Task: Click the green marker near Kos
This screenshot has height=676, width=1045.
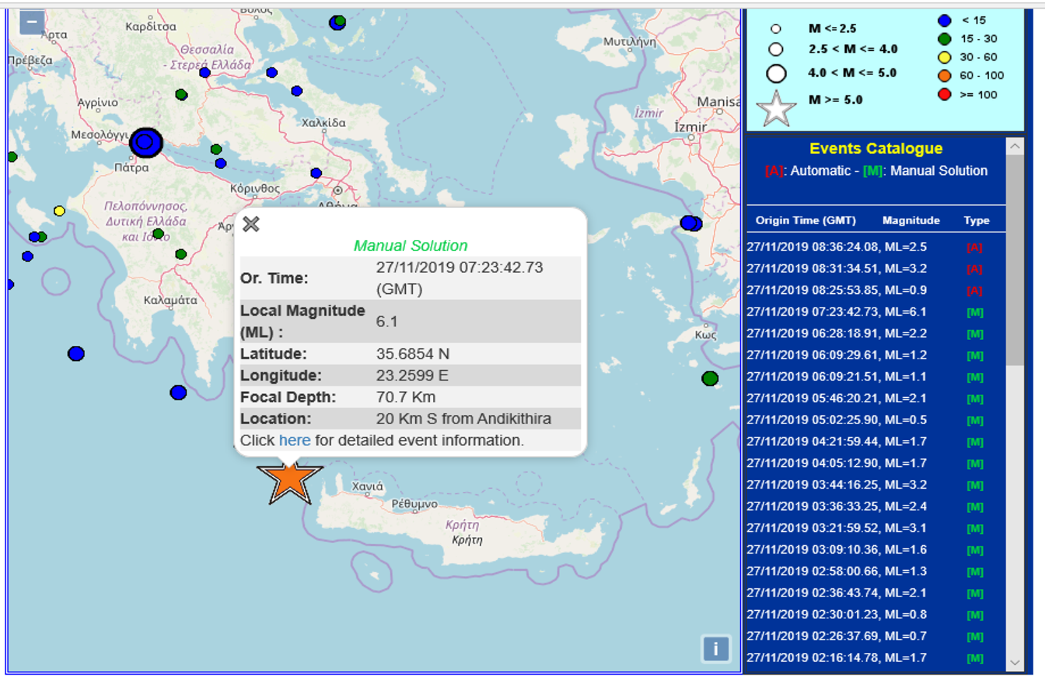Action: [709, 378]
